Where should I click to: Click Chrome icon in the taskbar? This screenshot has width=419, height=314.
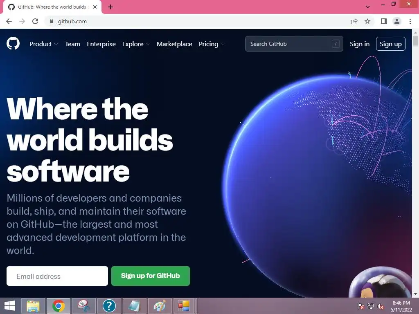(x=59, y=306)
